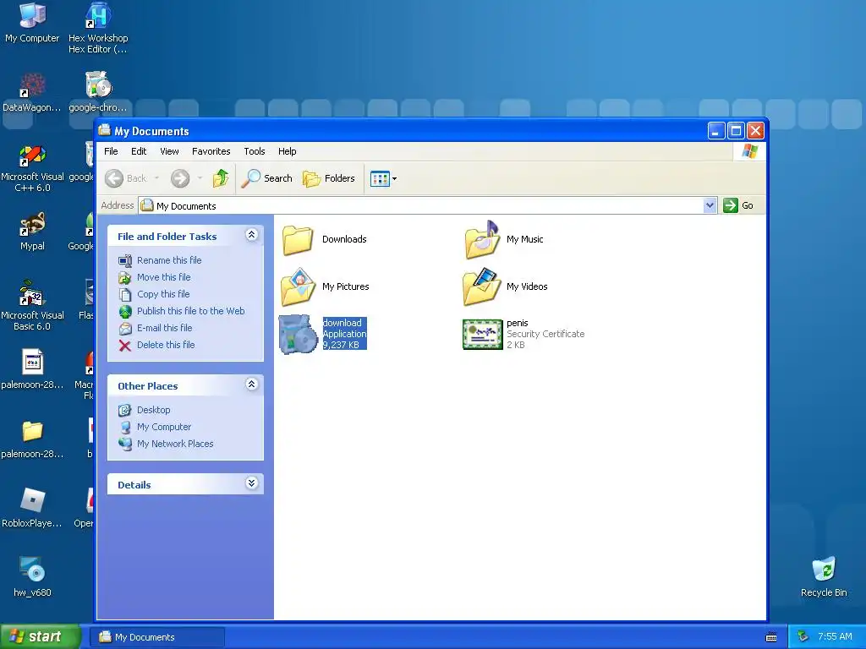
Task: Select Microsoft Visual C++ 6.0 icon
Action: click(x=32, y=168)
